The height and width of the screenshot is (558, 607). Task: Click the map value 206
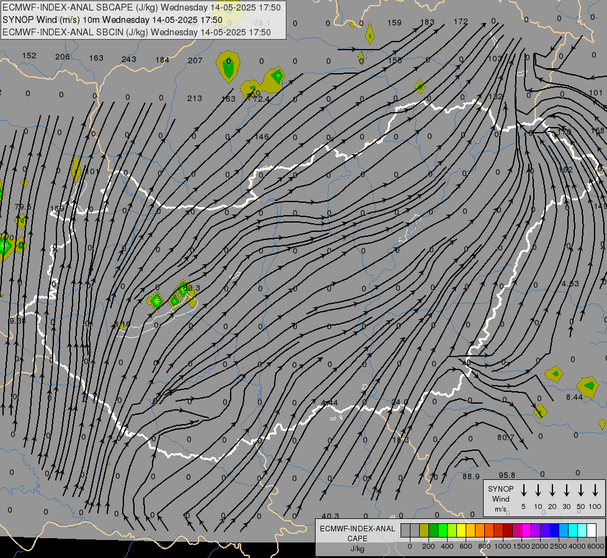(x=63, y=57)
